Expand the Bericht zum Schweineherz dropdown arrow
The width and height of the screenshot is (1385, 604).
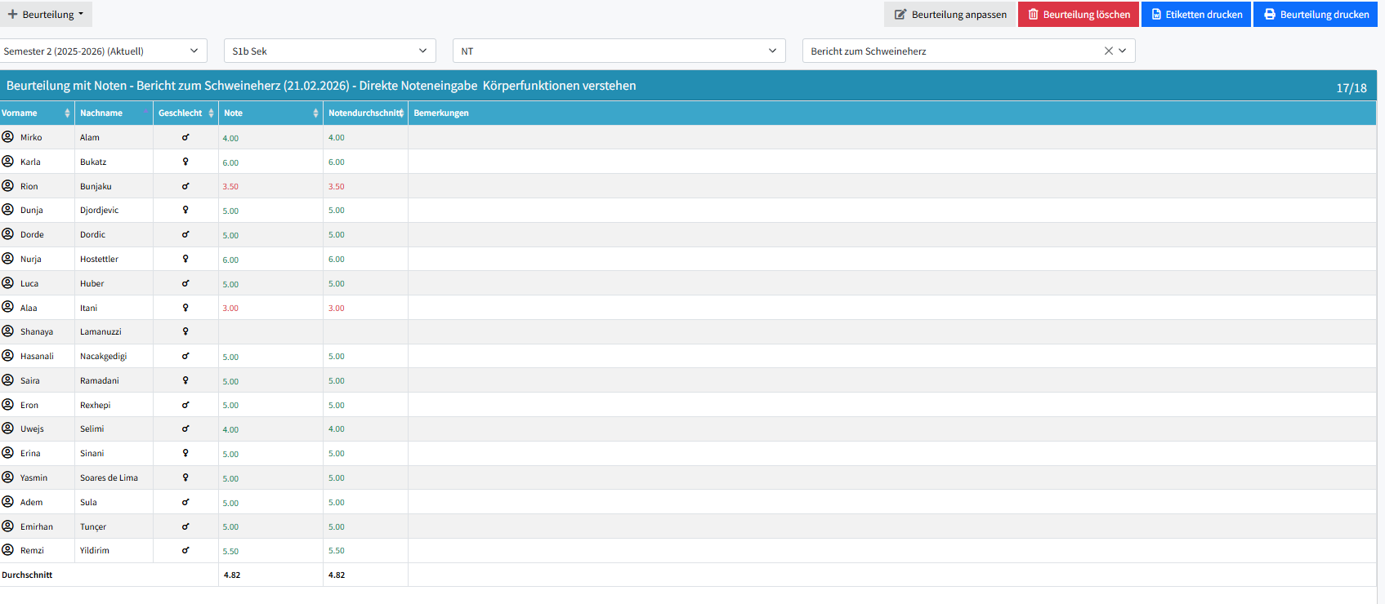[1123, 51]
